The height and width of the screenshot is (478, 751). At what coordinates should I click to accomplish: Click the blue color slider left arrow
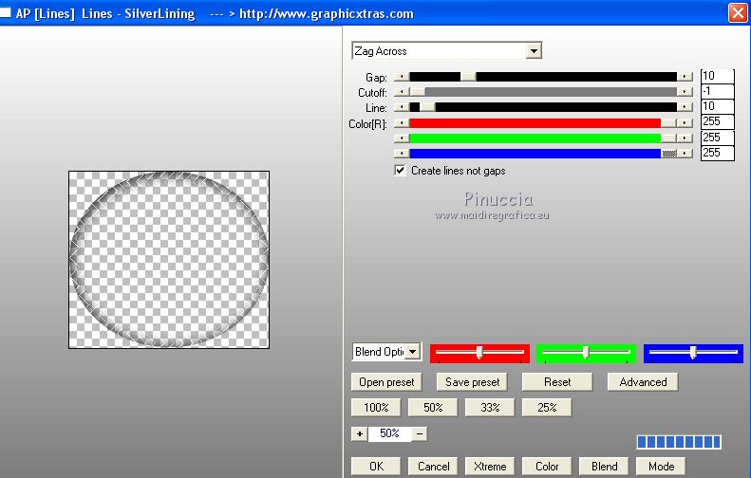[x=402, y=154]
